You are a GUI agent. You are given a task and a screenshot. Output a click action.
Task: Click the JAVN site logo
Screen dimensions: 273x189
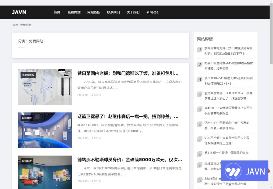click(19, 12)
